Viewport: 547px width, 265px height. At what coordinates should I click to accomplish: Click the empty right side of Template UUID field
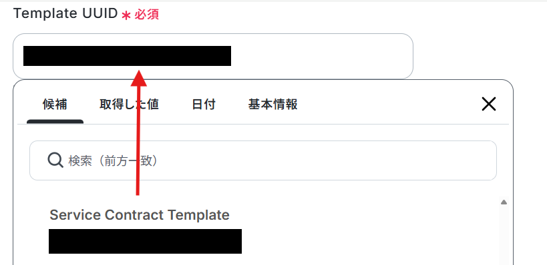(321, 56)
